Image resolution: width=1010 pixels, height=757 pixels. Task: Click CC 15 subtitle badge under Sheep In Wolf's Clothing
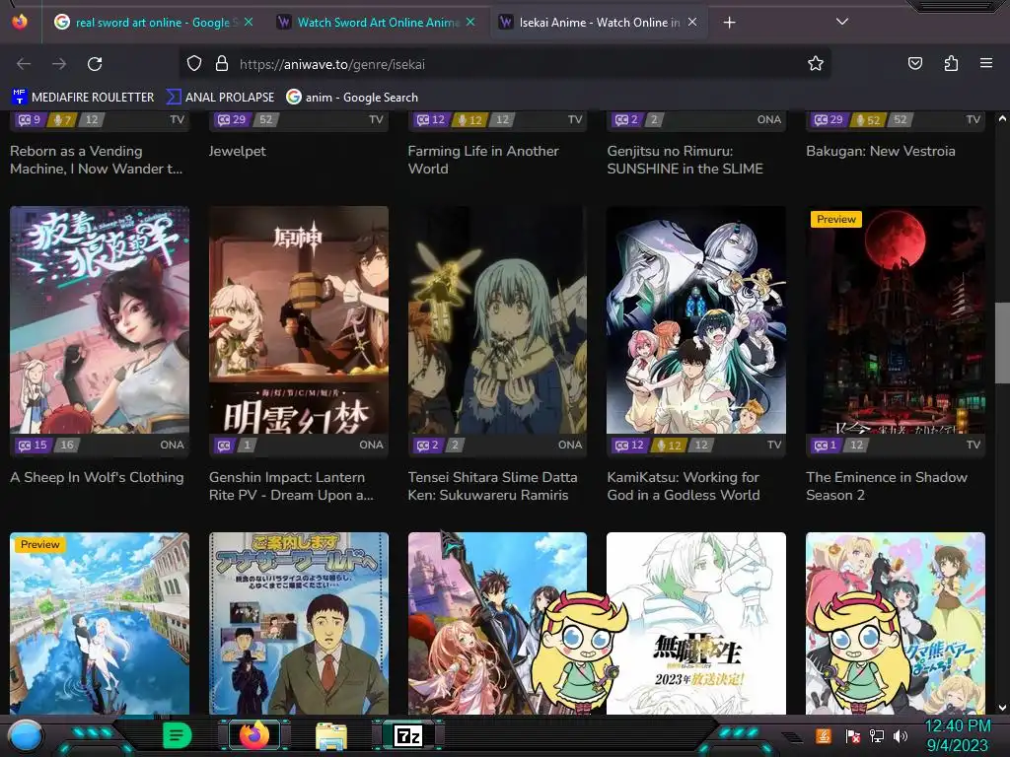coord(33,445)
